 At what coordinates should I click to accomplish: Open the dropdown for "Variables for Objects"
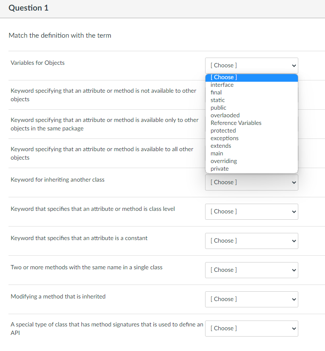(251, 66)
